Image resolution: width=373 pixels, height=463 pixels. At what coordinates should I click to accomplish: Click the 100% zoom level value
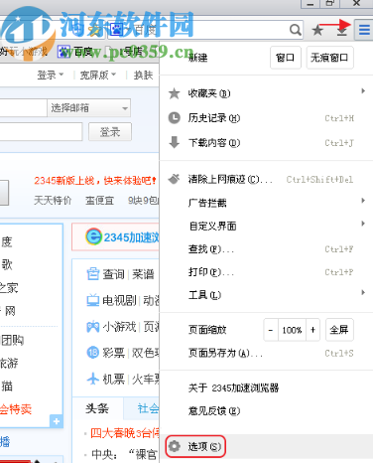(x=292, y=330)
